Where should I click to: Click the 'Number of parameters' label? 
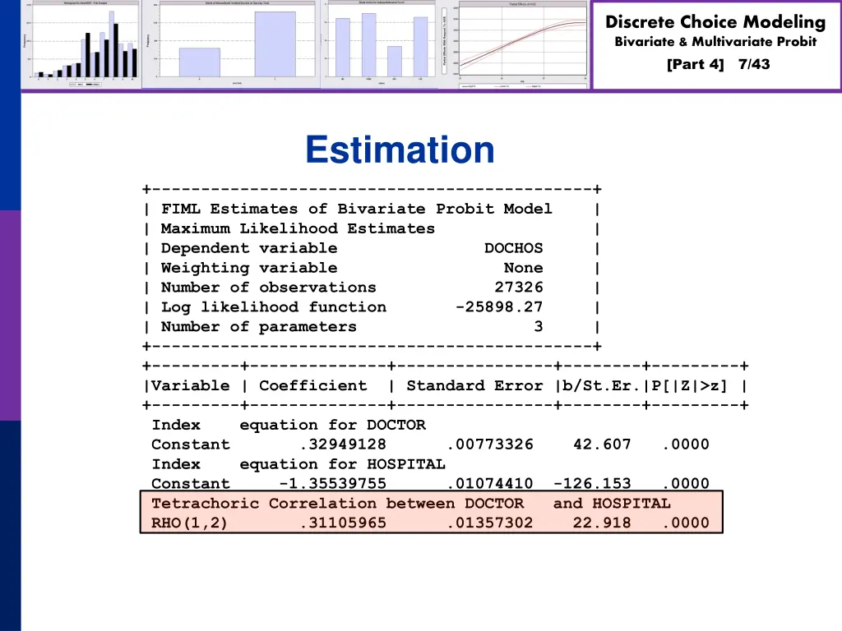[x=259, y=327]
